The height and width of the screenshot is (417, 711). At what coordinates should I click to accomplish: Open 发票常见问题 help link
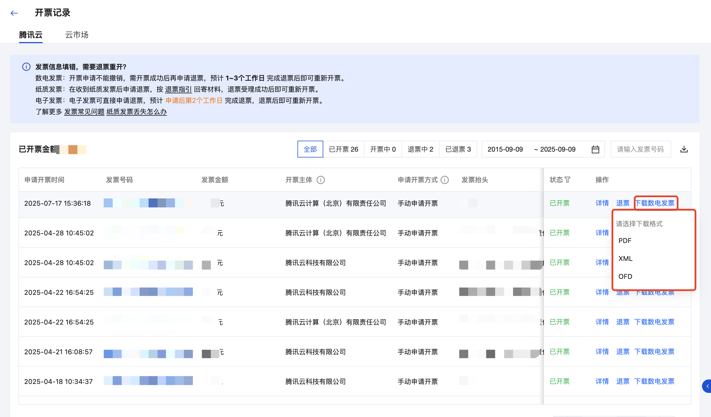pos(84,112)
